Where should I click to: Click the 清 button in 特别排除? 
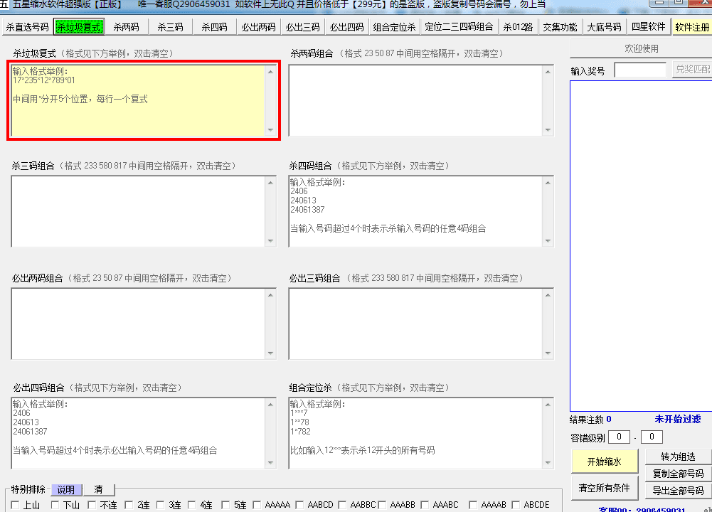pyautogui.click(x=99, y=490)
